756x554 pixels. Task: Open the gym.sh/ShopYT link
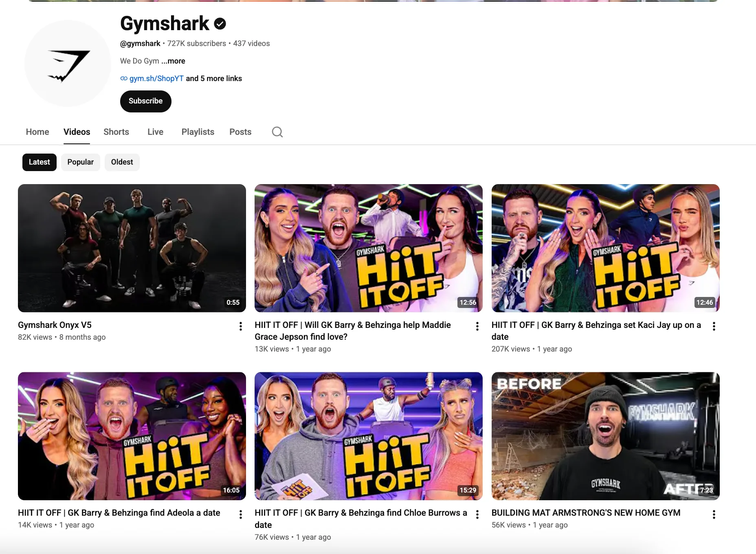tap(156, 79)
